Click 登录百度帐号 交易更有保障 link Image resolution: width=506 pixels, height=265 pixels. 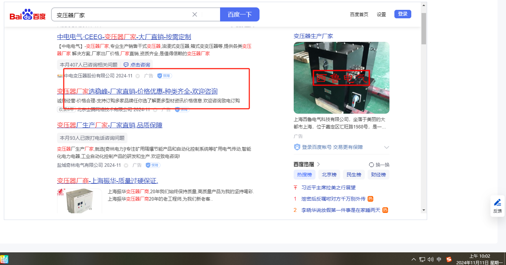(332, 147)
